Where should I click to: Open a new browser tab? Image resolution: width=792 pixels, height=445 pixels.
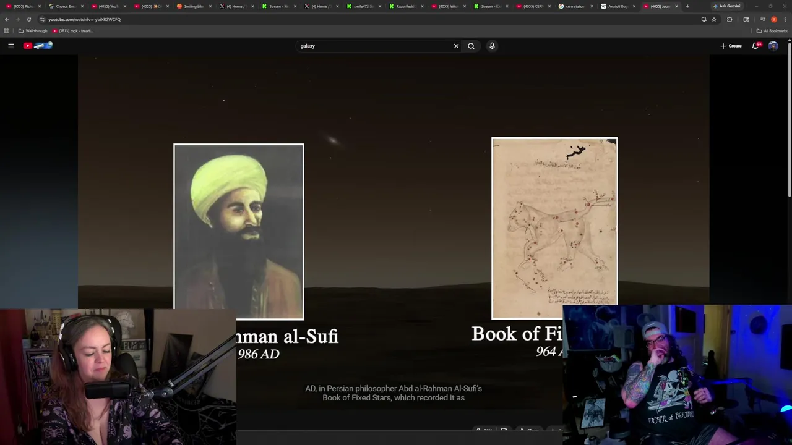687,6
